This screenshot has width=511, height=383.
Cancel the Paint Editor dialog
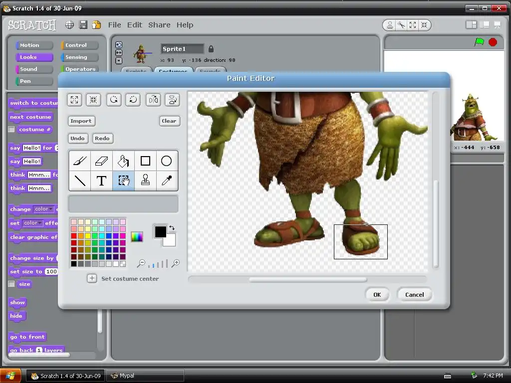tap(415, 294)
